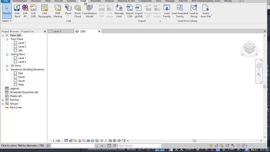
Task: Open the Select panel dropdown
Action: 7,21
